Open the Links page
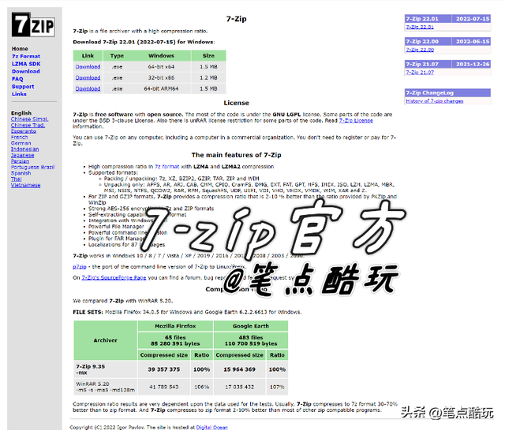Image resolution: width=505 pixels, height=430 pixels. (19, 95)
